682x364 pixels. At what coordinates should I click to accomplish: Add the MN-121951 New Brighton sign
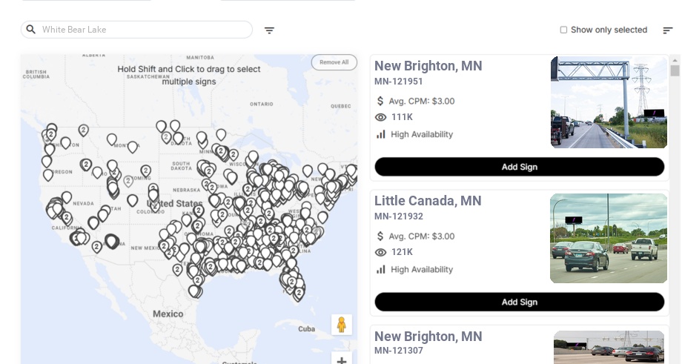pyautogui.click(x=519, y=167)
